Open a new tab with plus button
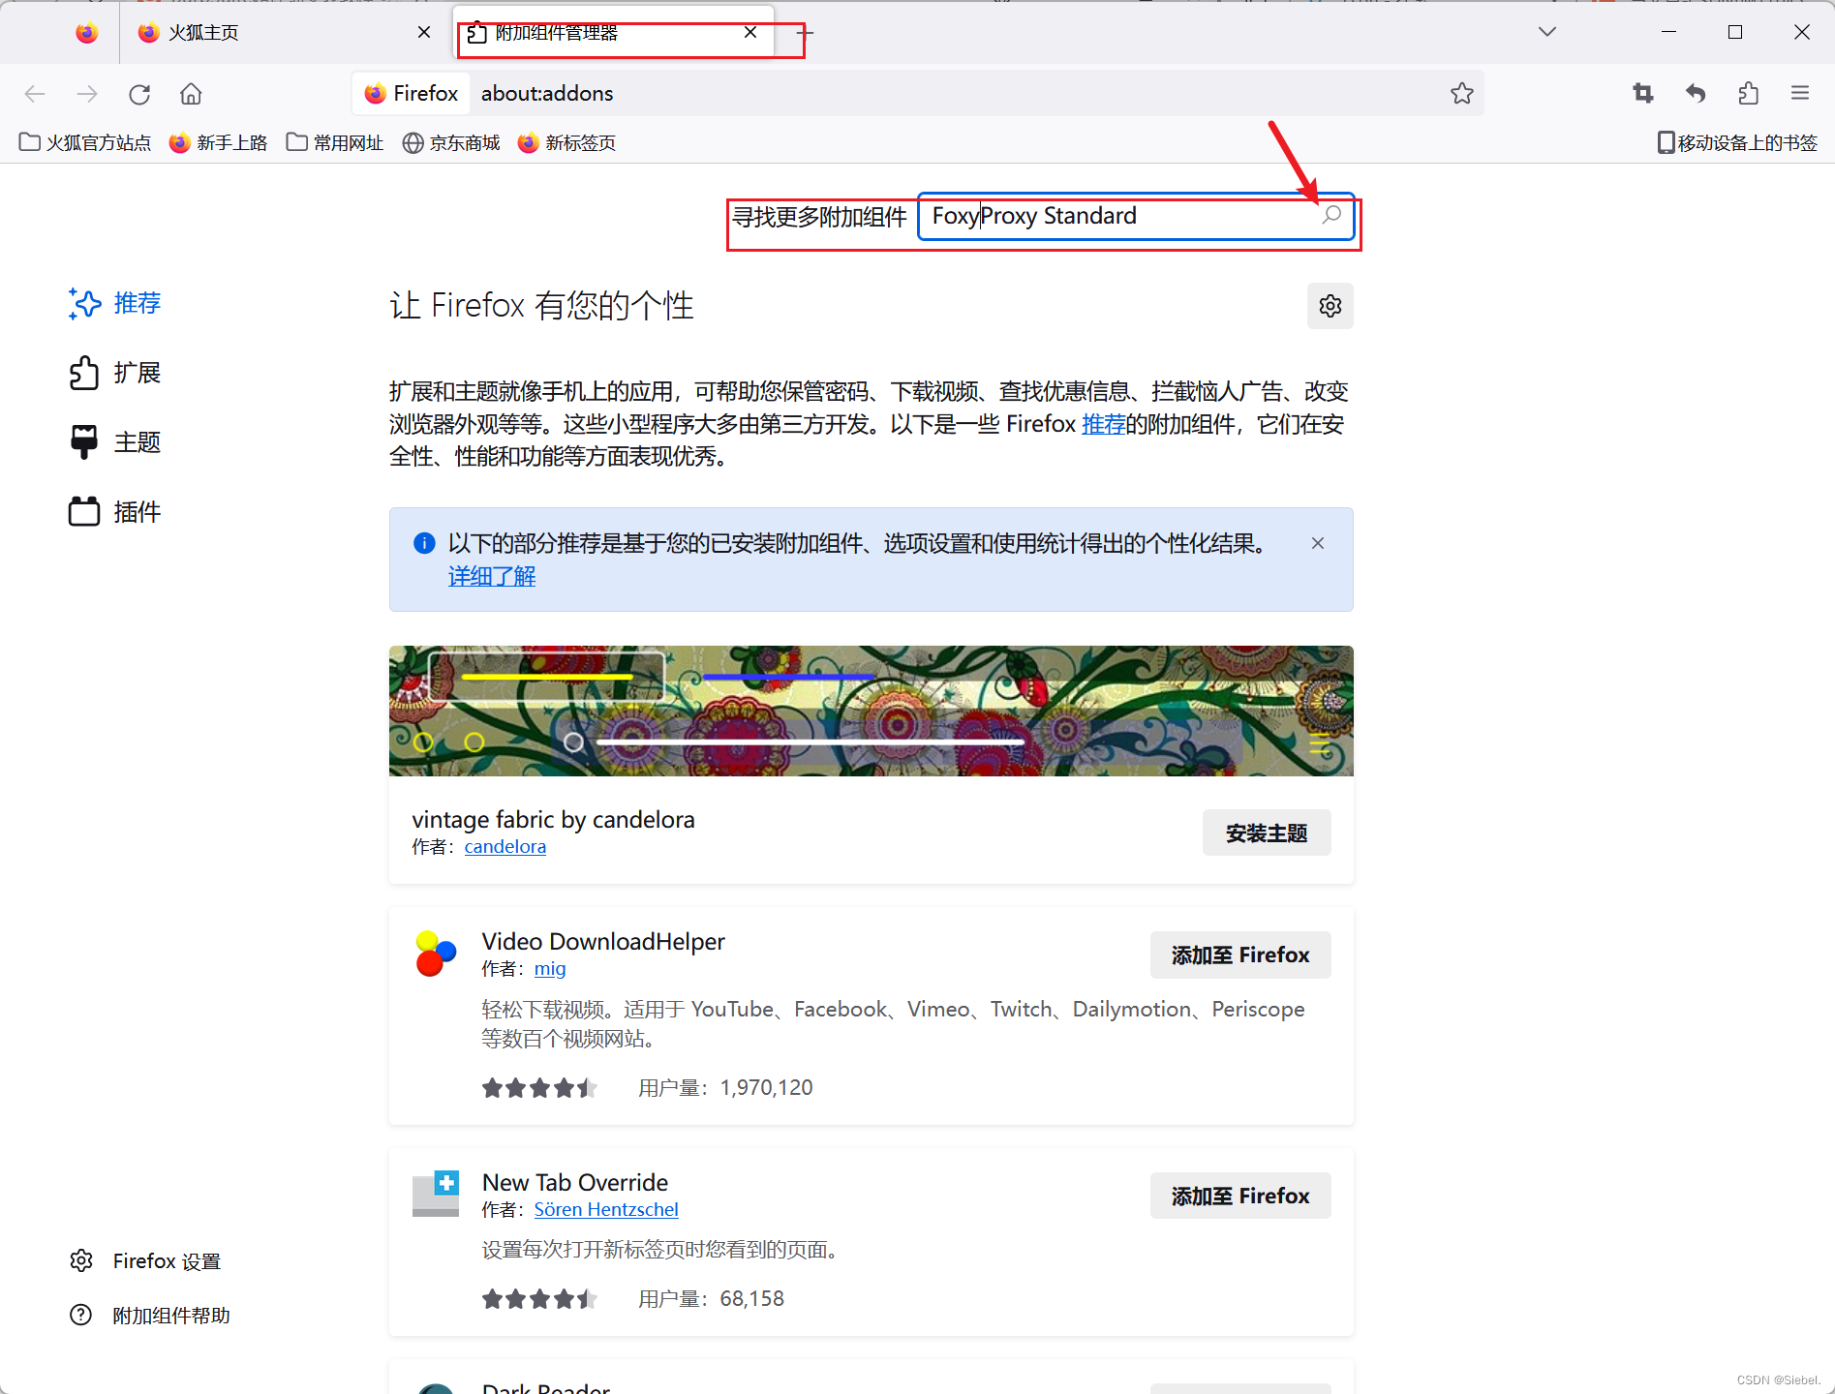Viewport: 1835px width, 1394px height. coord(805,33)
